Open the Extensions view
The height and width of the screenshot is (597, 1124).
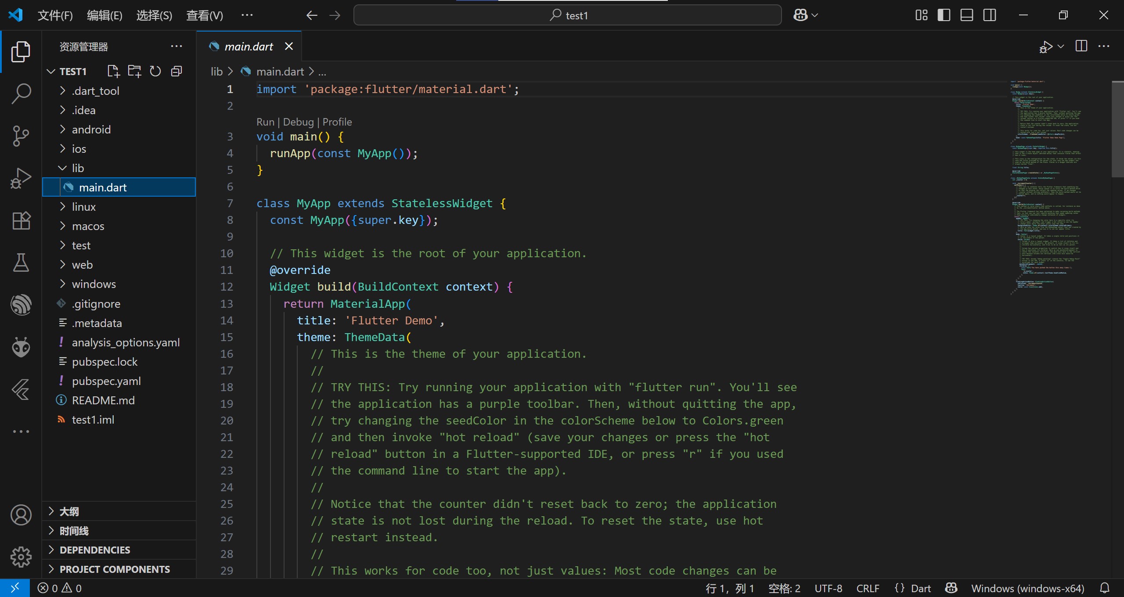tap(21, 220)
